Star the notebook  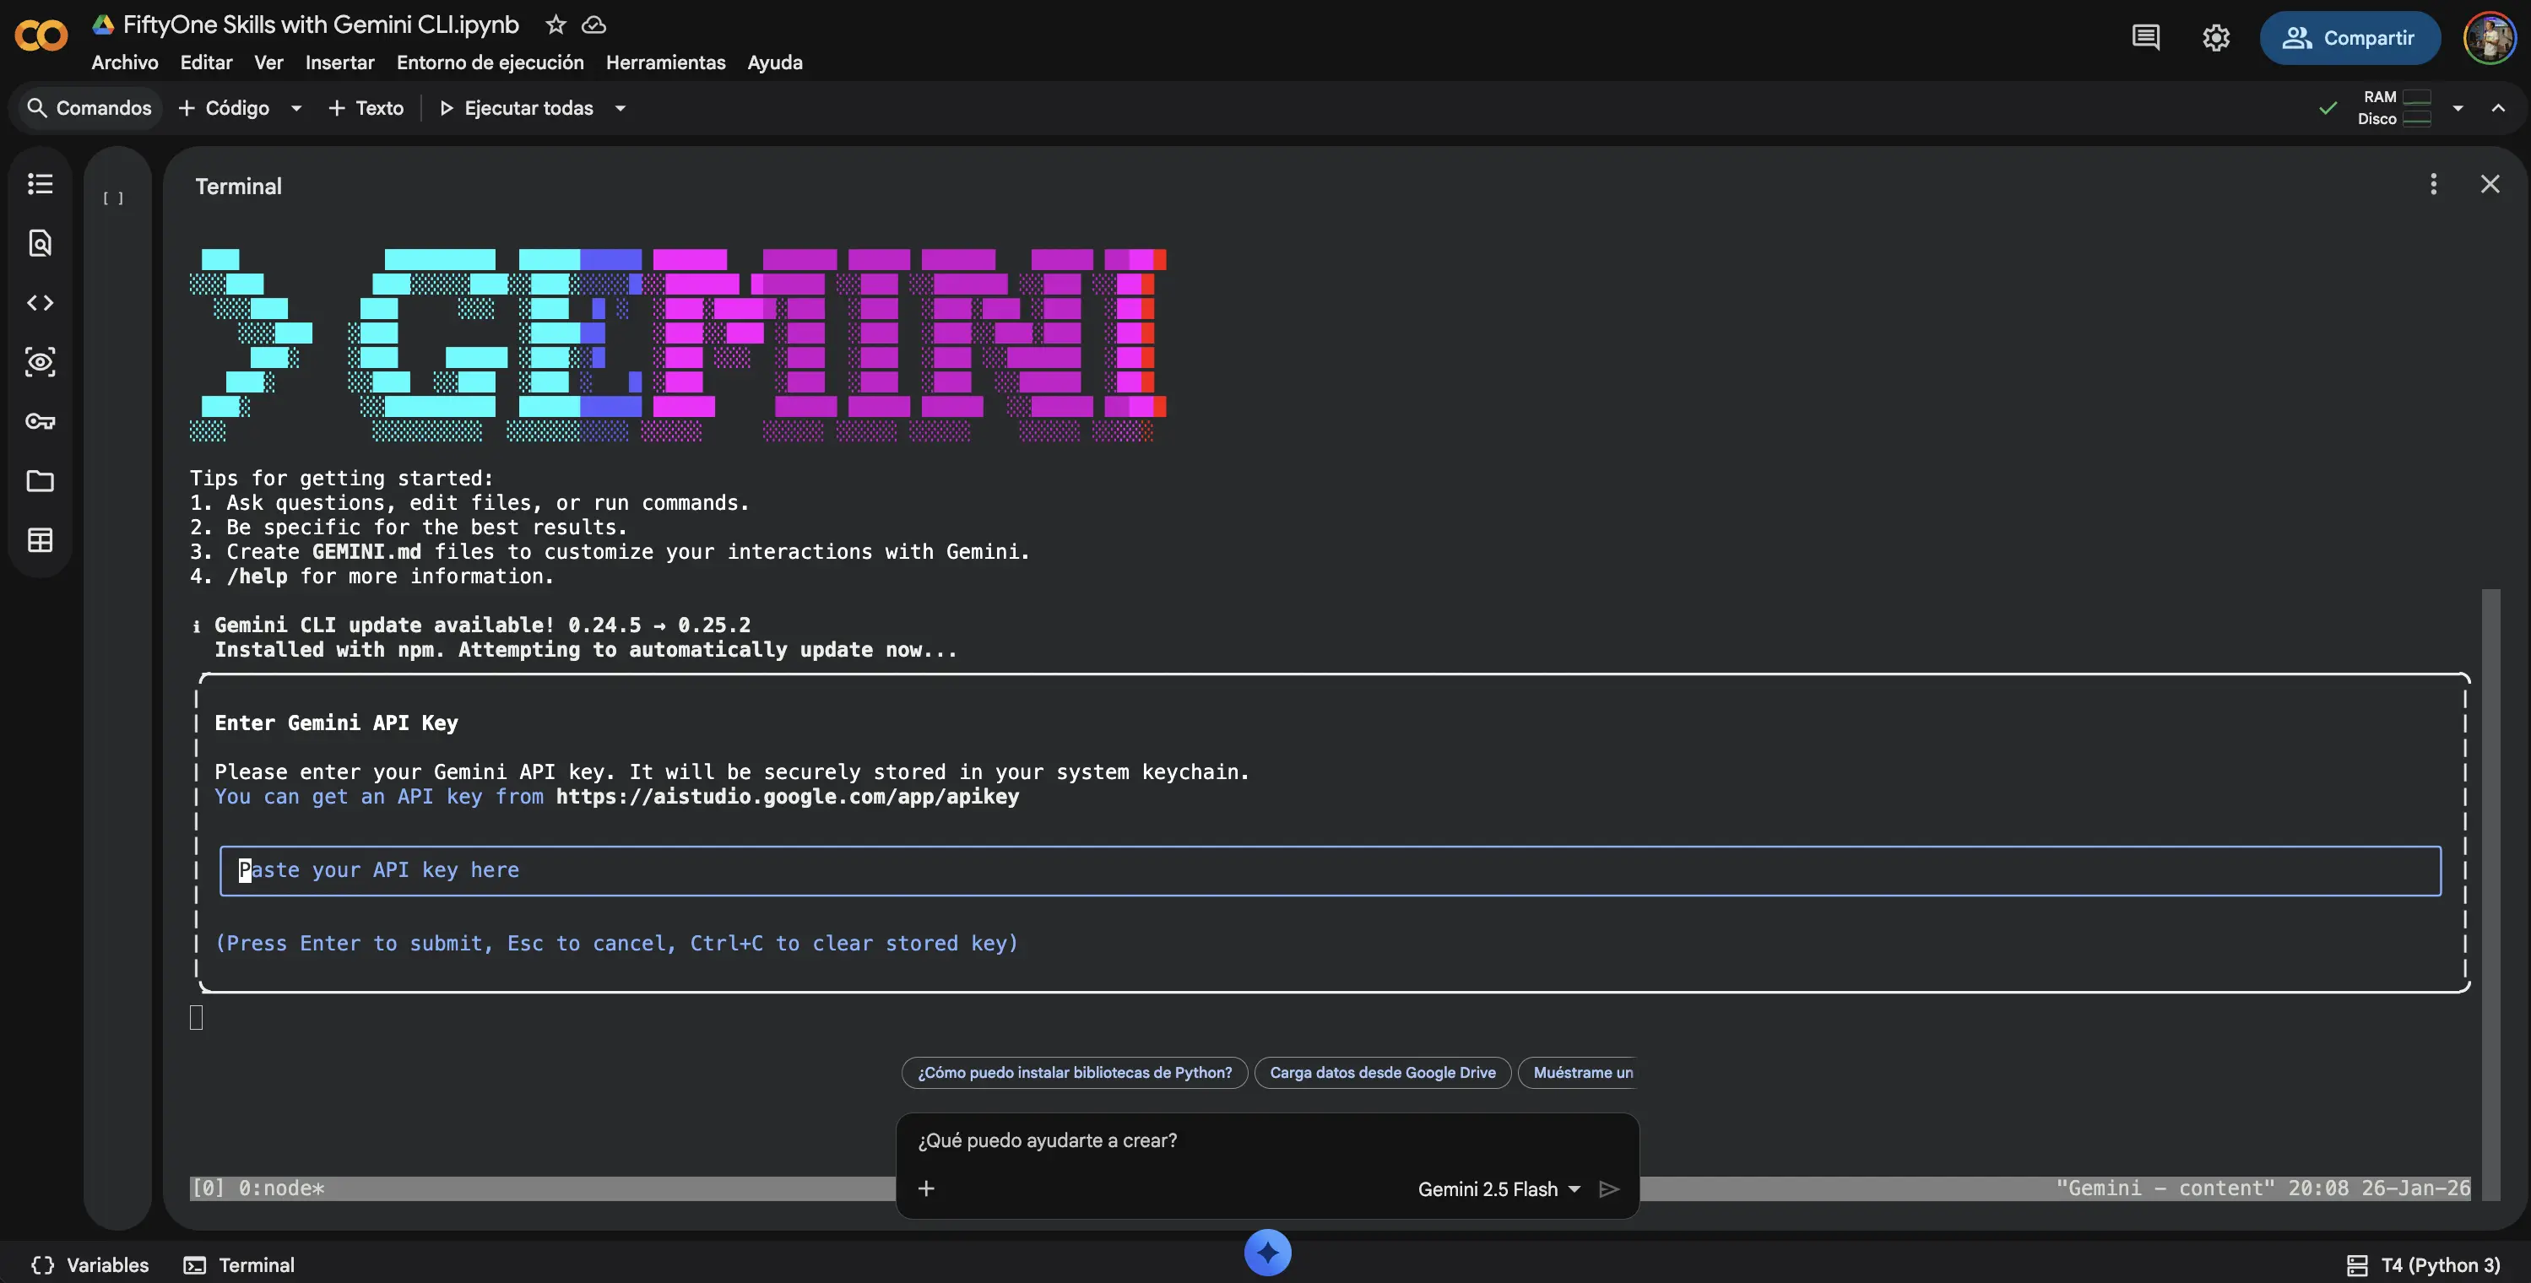556,24
